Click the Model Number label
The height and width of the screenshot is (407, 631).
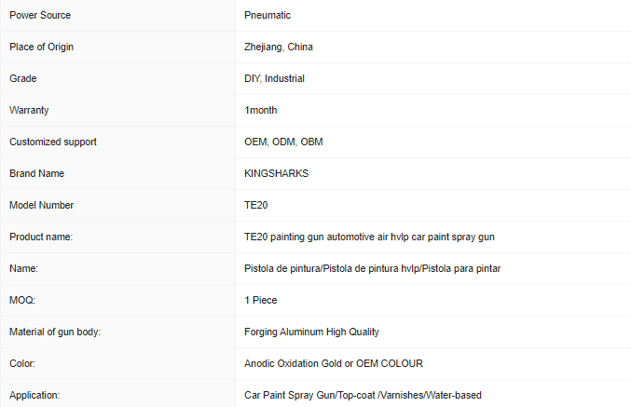(41, 205)
